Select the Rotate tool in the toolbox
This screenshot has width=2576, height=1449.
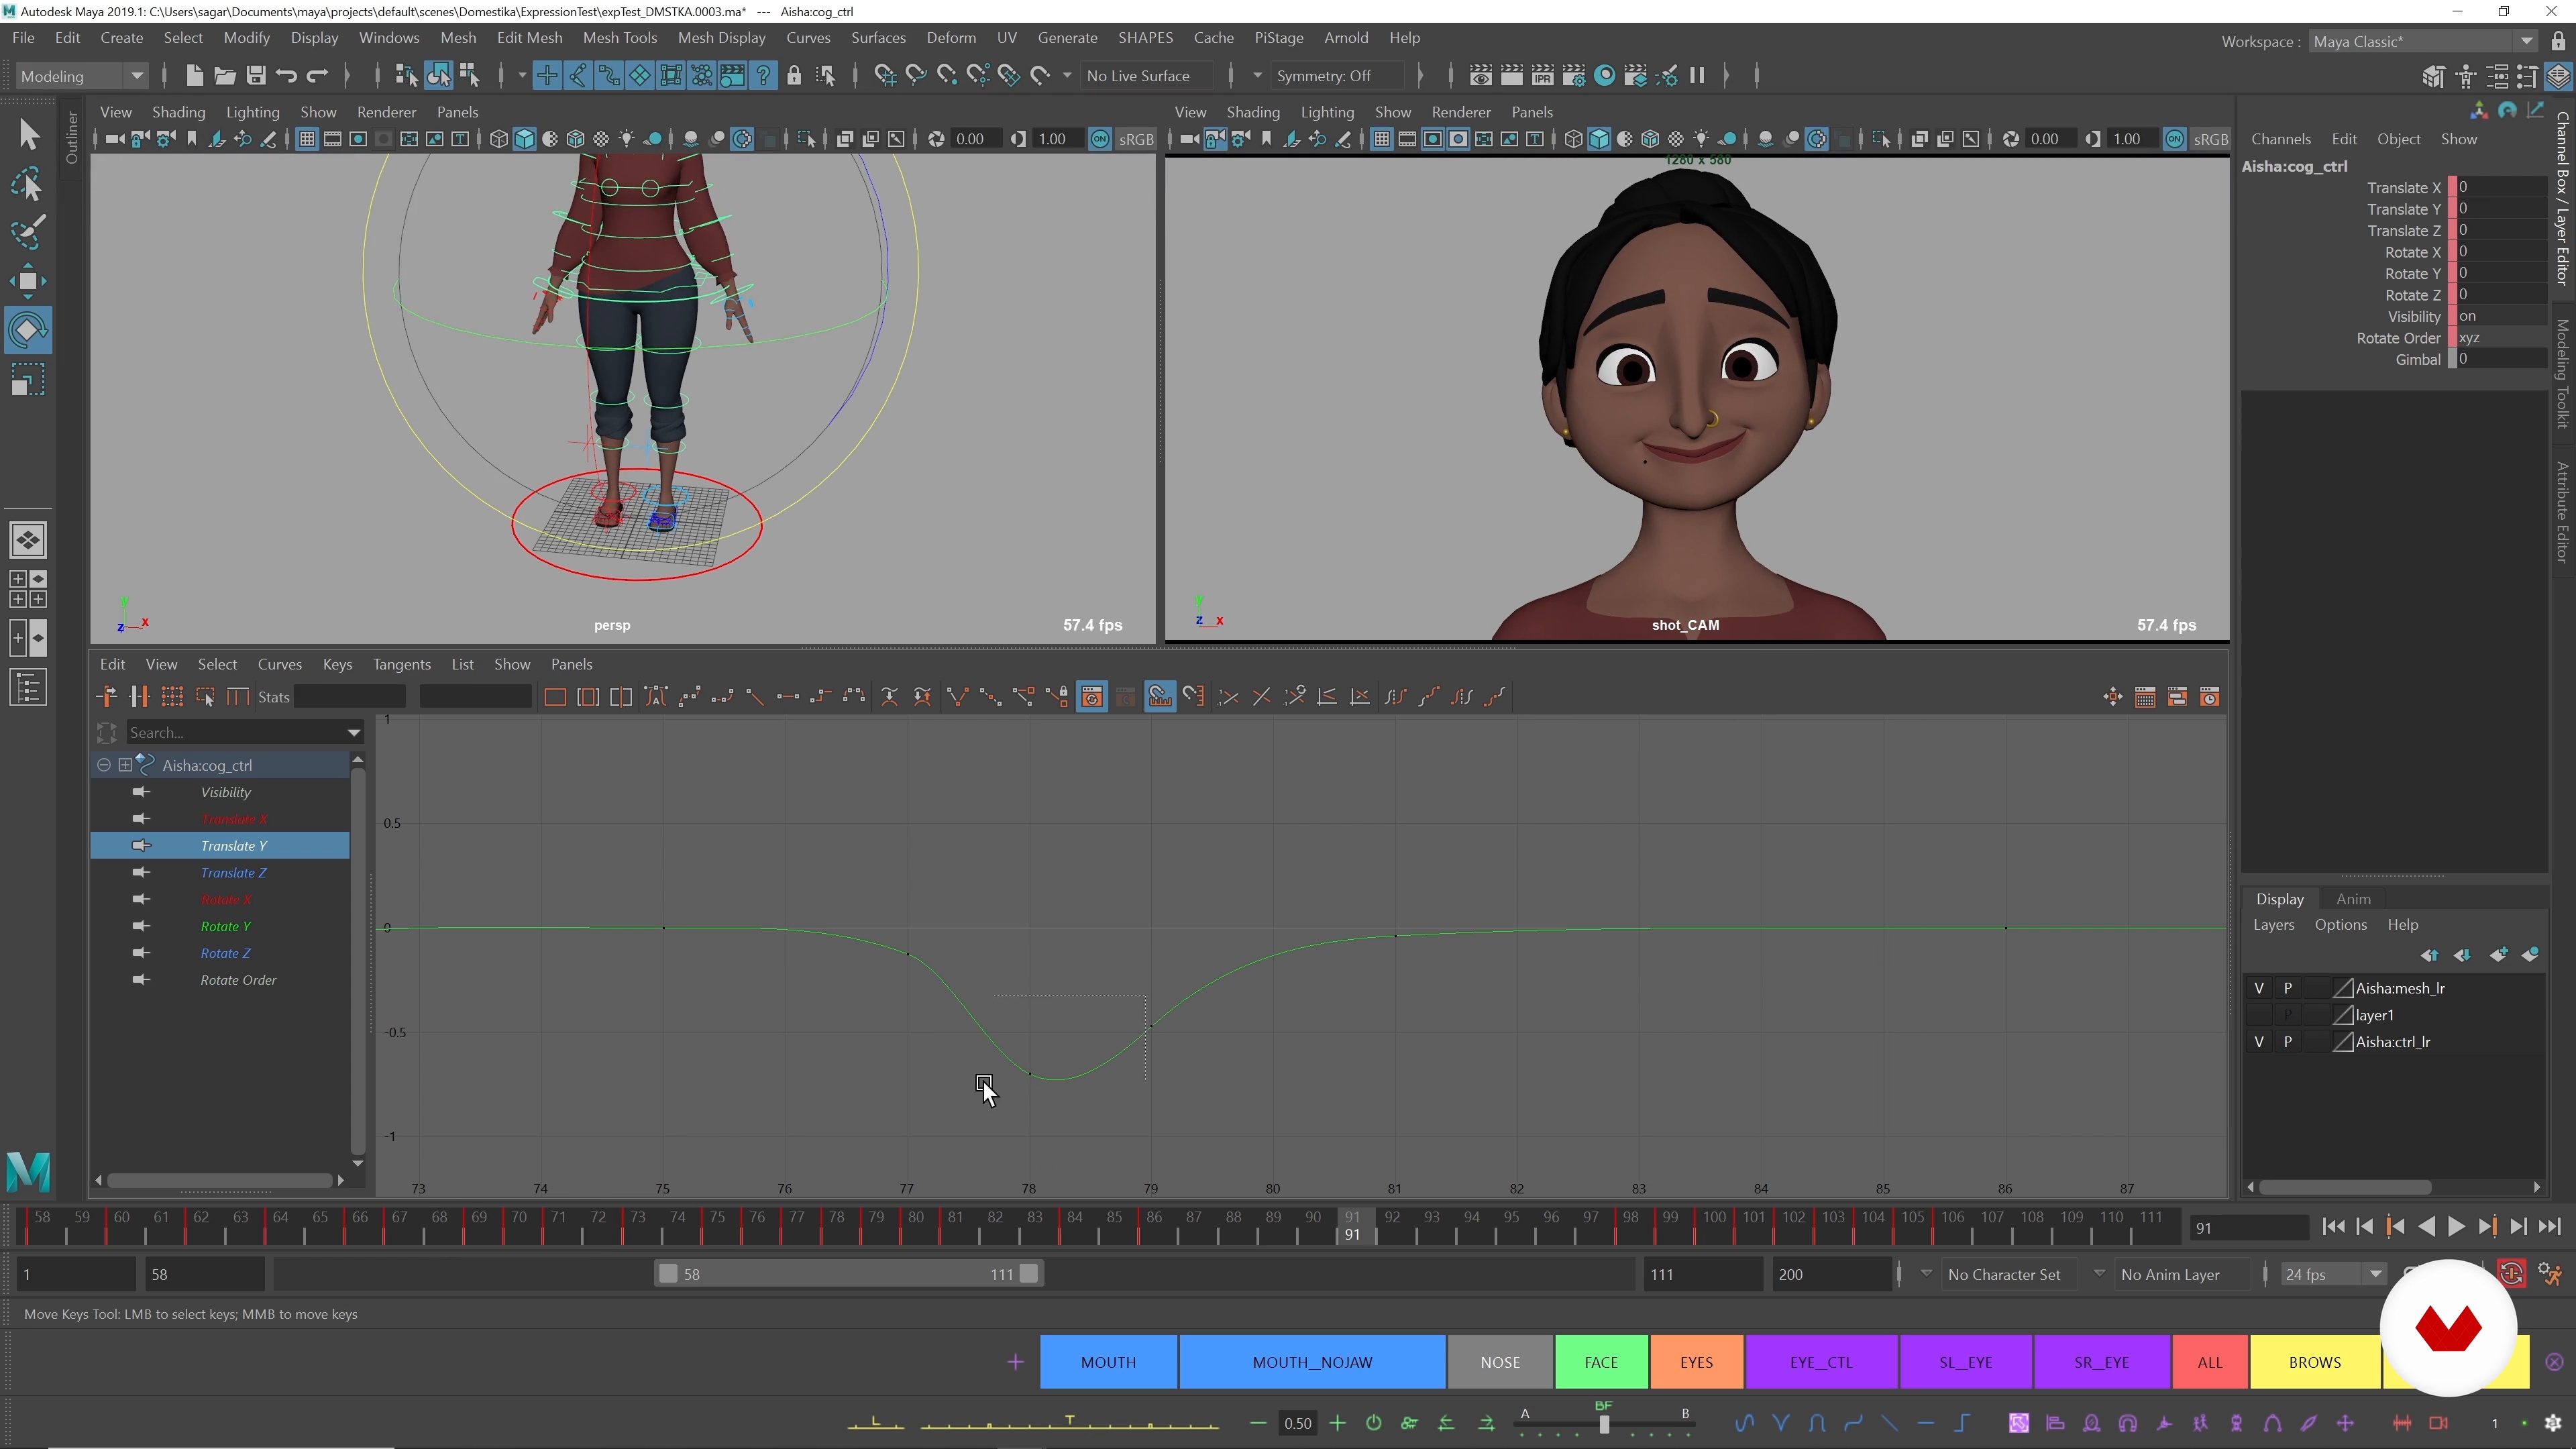tap(28, 330)
